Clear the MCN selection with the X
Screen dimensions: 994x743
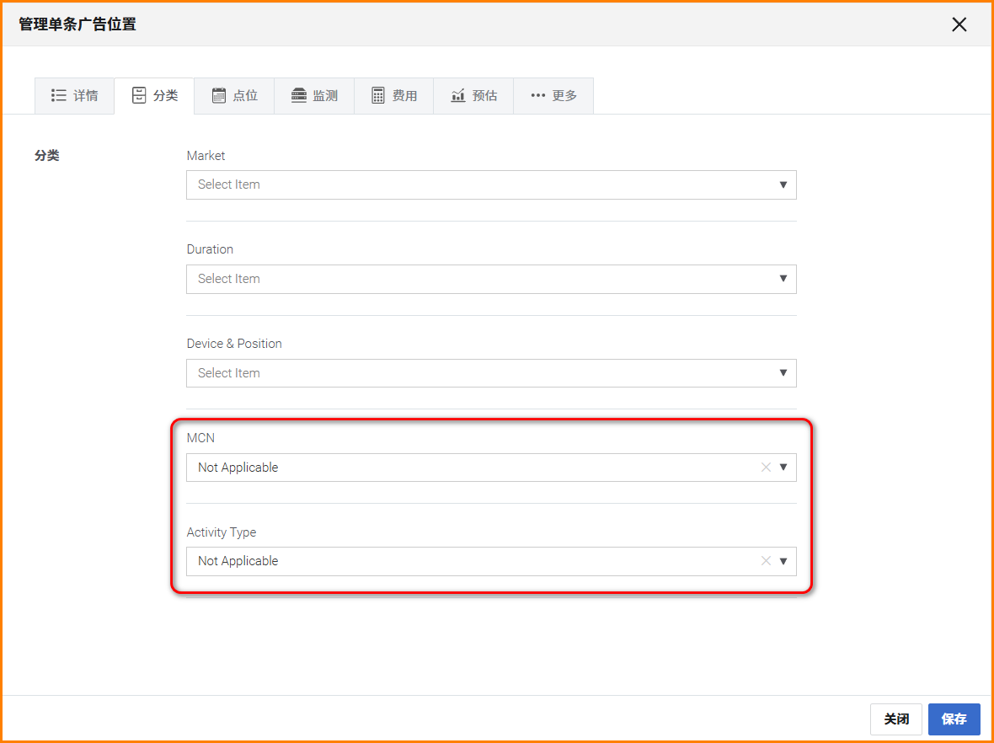tap(766, 468)
